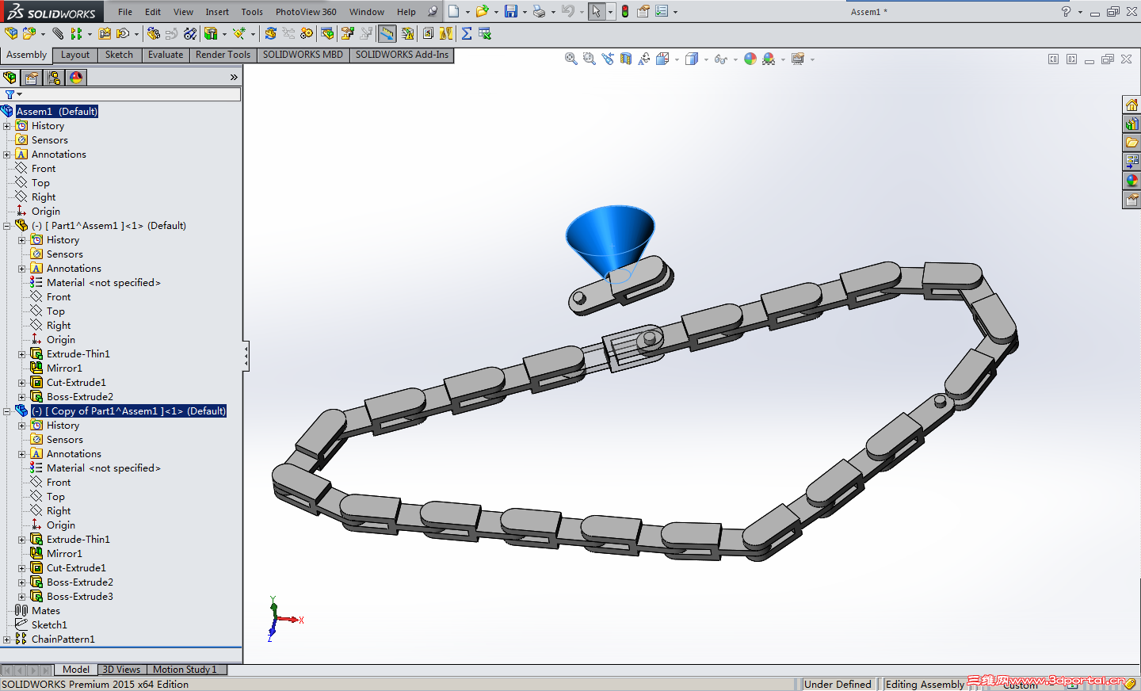Open the File menu

pos(125,12)
